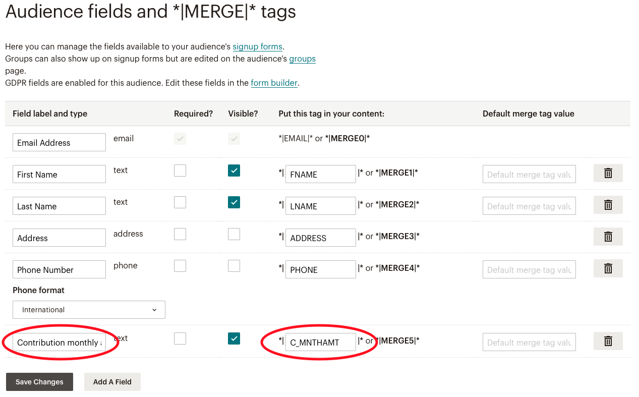Click the FNAME merge tag input
This screenshot has width=639, height=397.
[x=320, y=175]
